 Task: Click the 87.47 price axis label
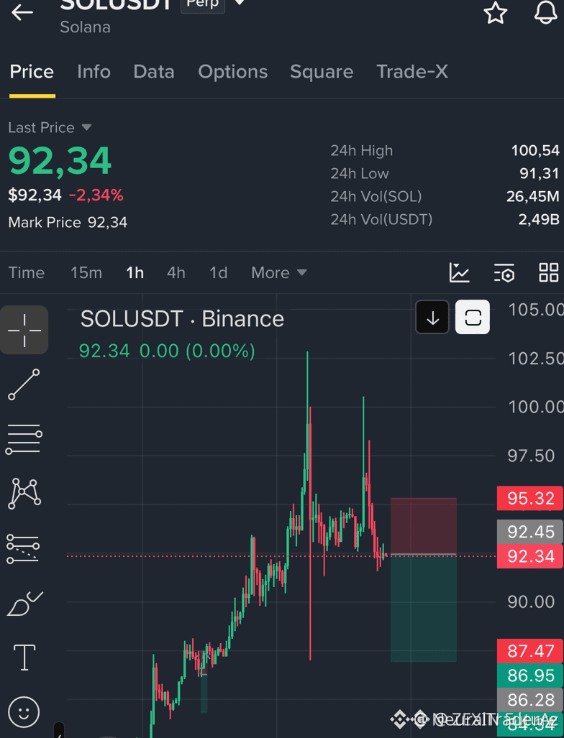pos(530,651)
